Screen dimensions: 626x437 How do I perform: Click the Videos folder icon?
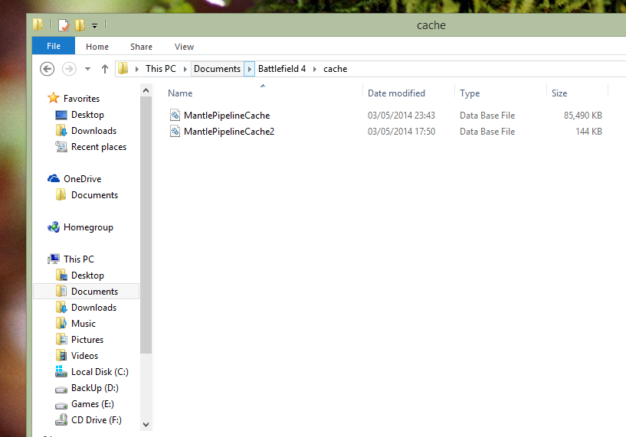tap(61, 355)
